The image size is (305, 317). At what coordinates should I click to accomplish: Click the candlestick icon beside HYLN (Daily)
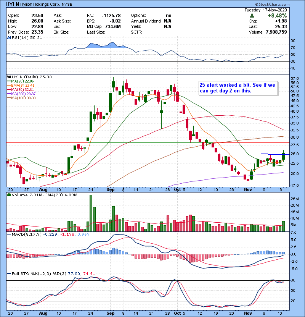coord(9,77)
